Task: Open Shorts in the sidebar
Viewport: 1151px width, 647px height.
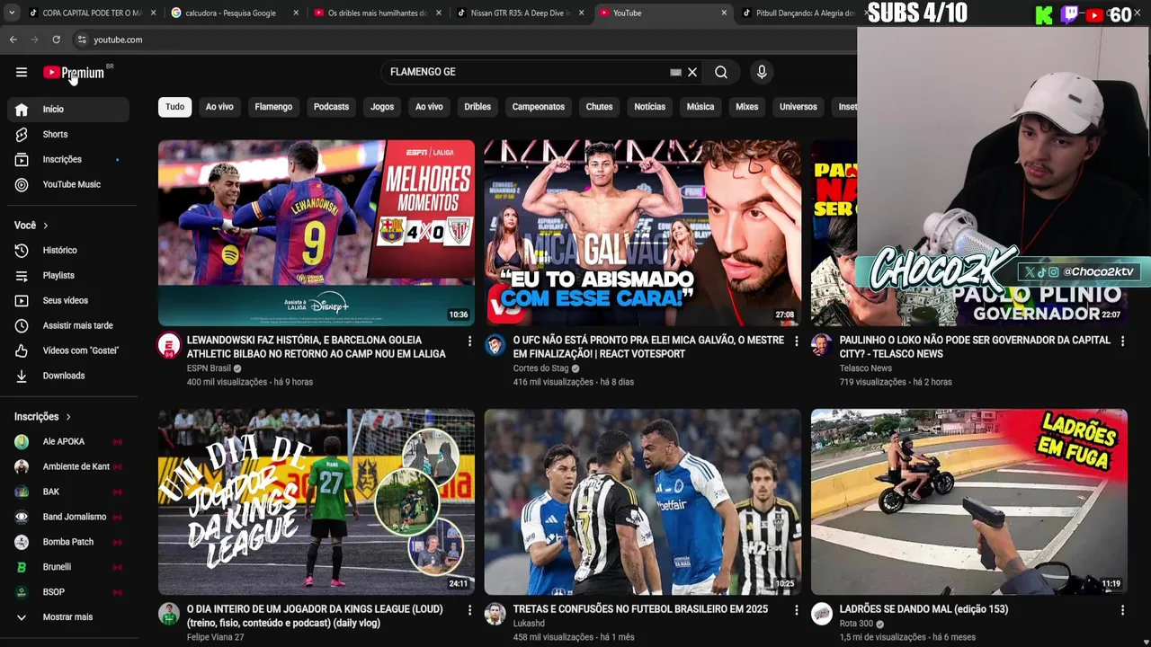Action: click(68, 134)
